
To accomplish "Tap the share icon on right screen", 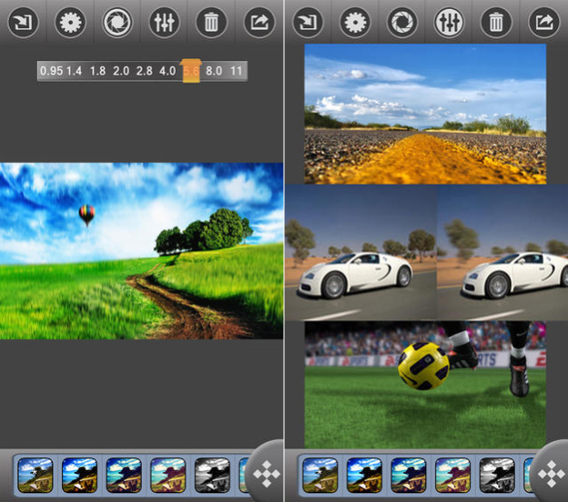I will click(x=543, y=23).
